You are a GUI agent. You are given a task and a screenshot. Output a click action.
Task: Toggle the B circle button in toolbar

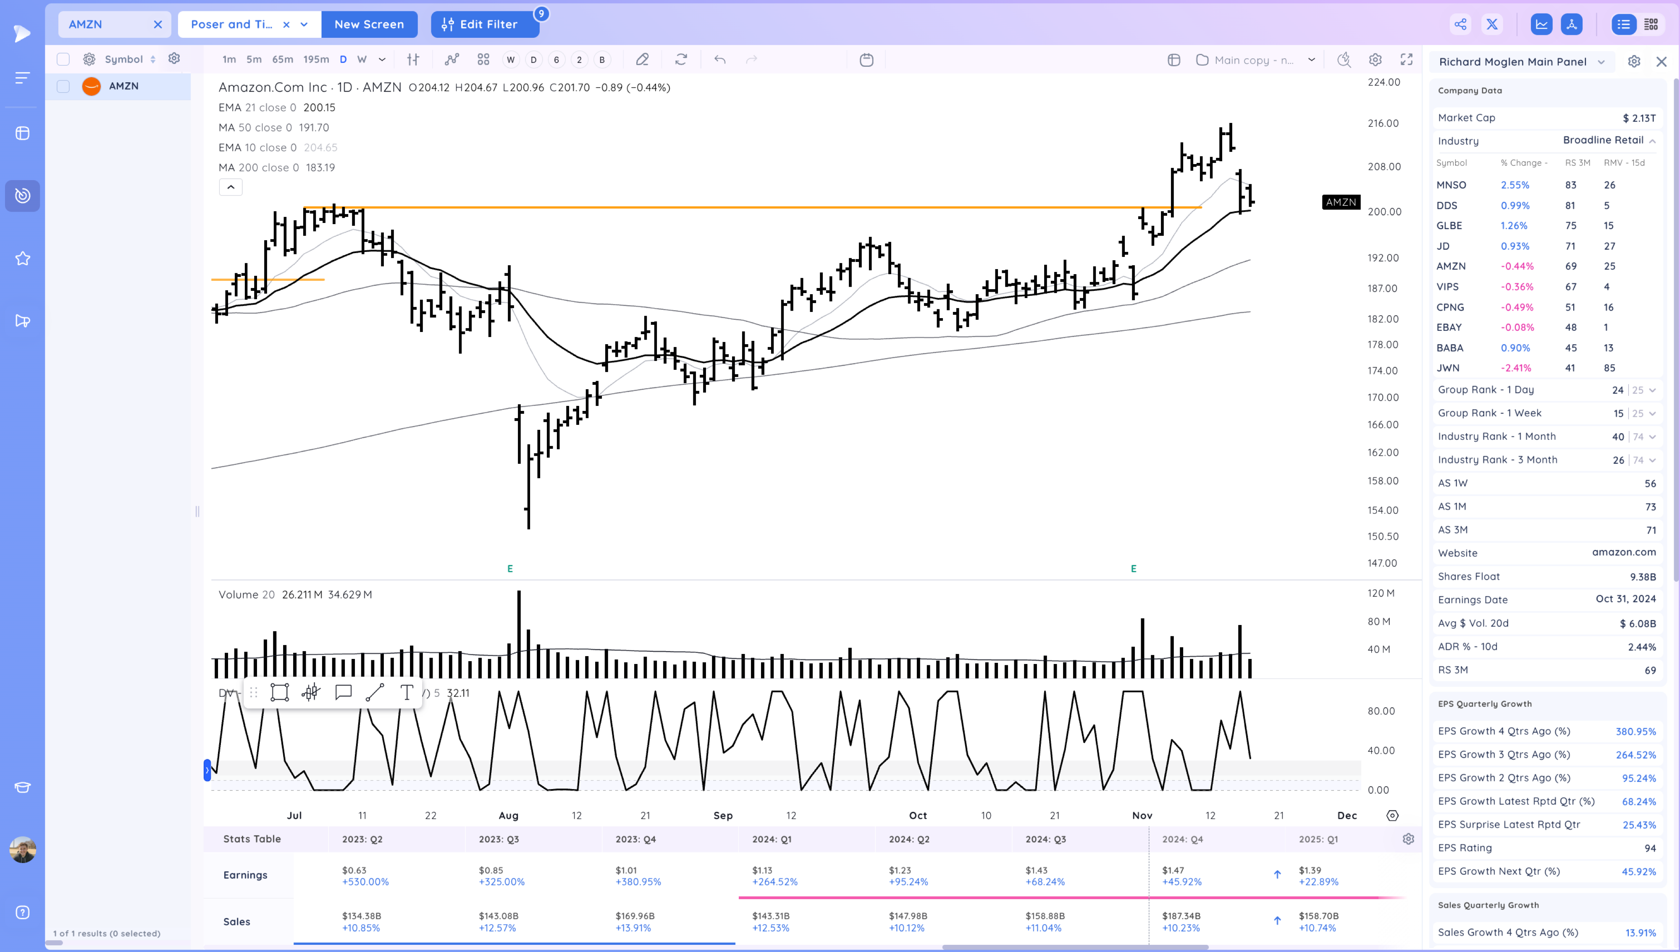pos(603,60)
